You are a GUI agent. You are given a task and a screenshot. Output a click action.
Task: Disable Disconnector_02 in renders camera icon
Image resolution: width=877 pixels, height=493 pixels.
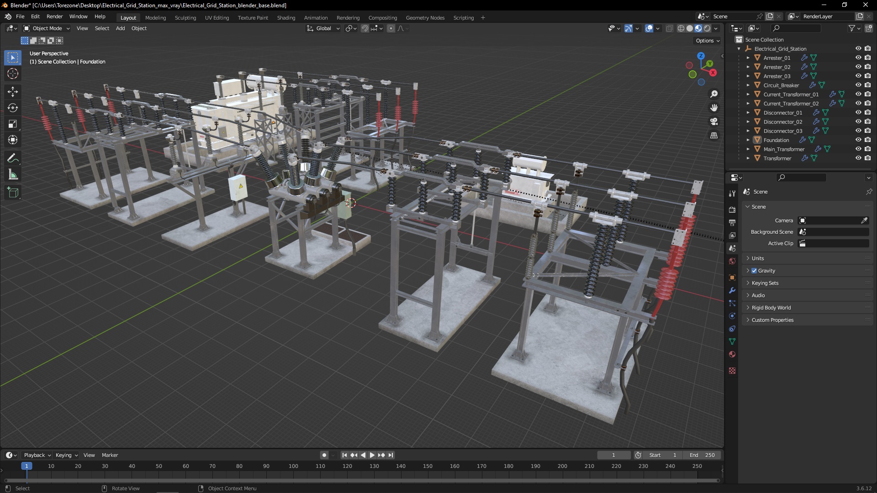click(x=867, y=121)
